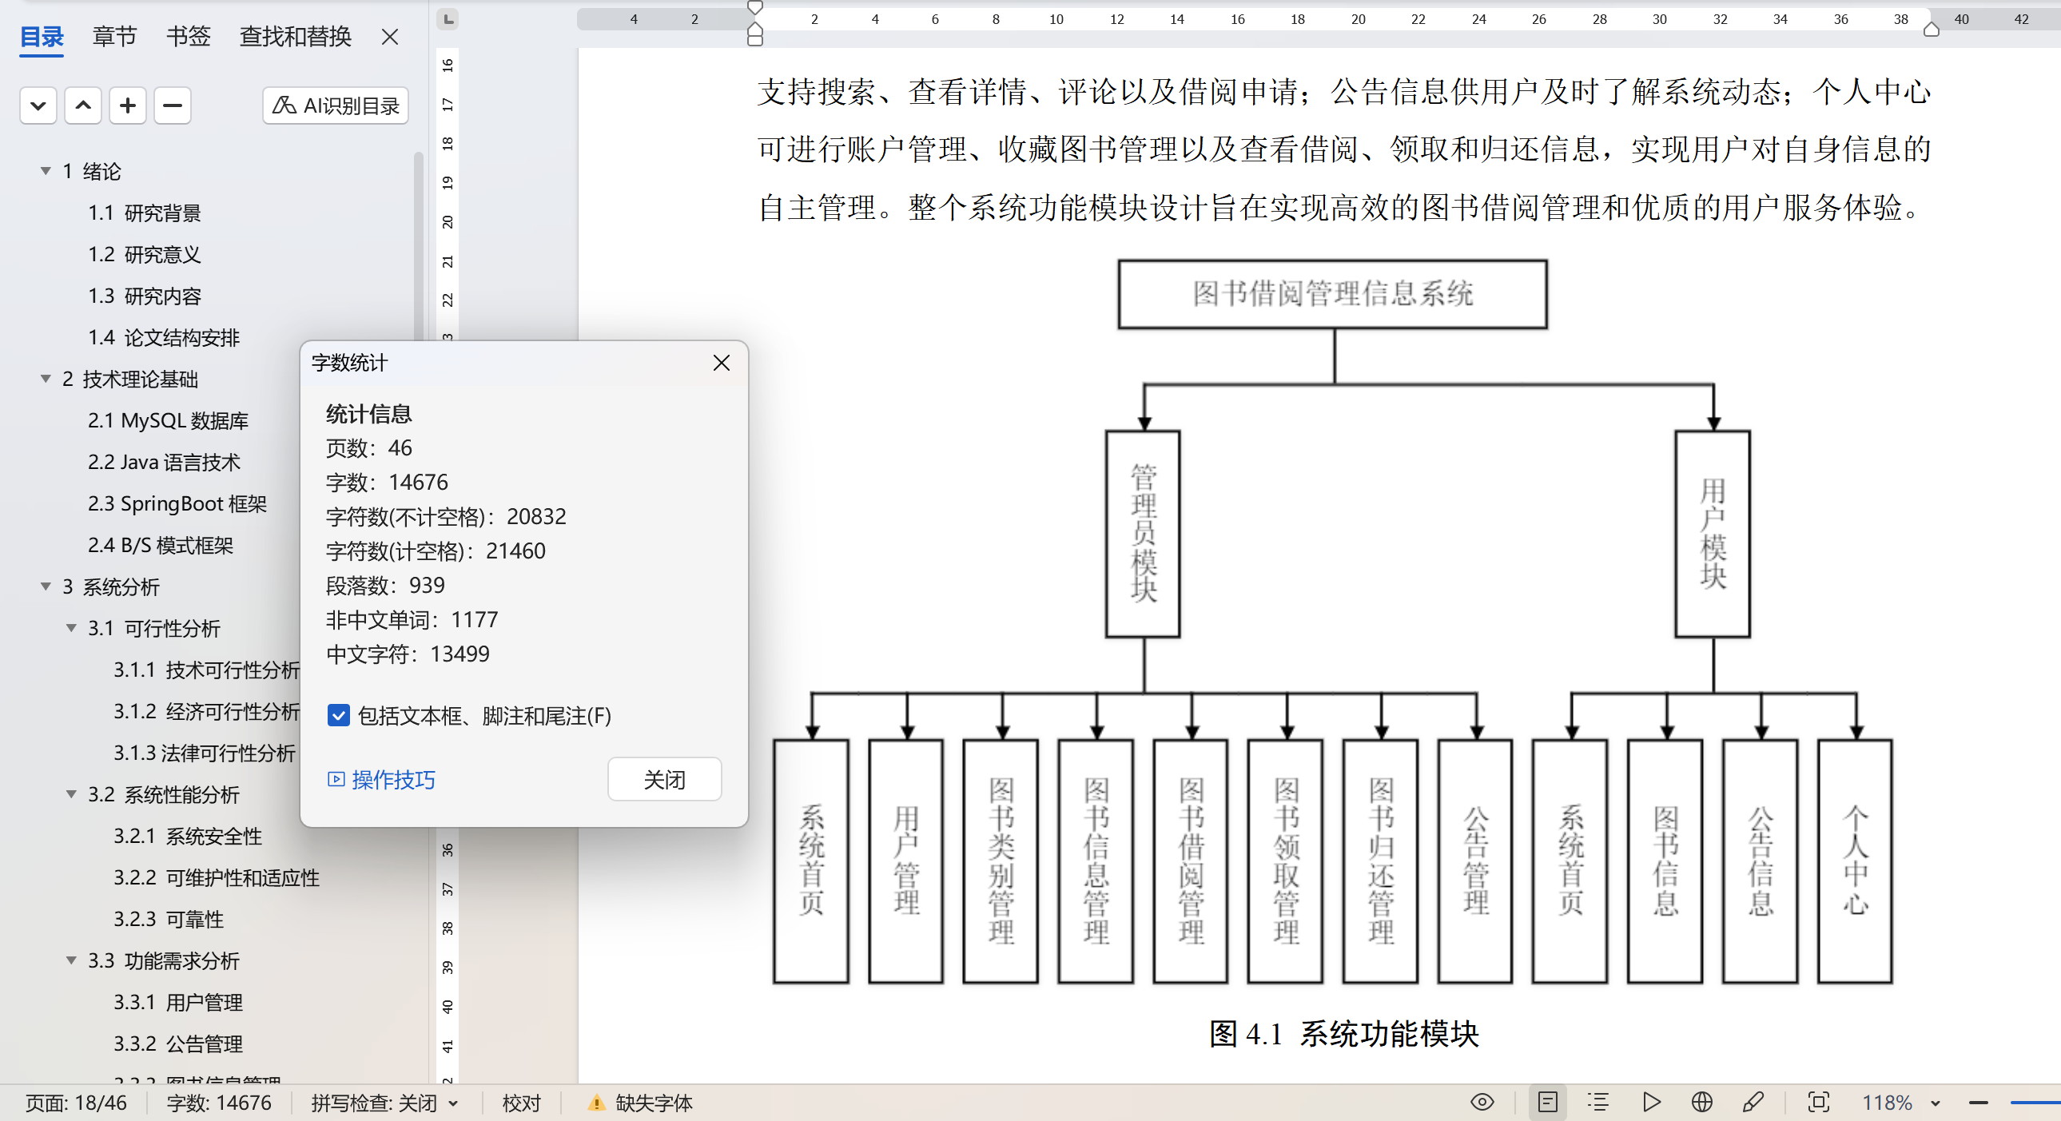Click the 关闭 button in dialog
Viewport: 2061px width, 1121px height.
664,779
